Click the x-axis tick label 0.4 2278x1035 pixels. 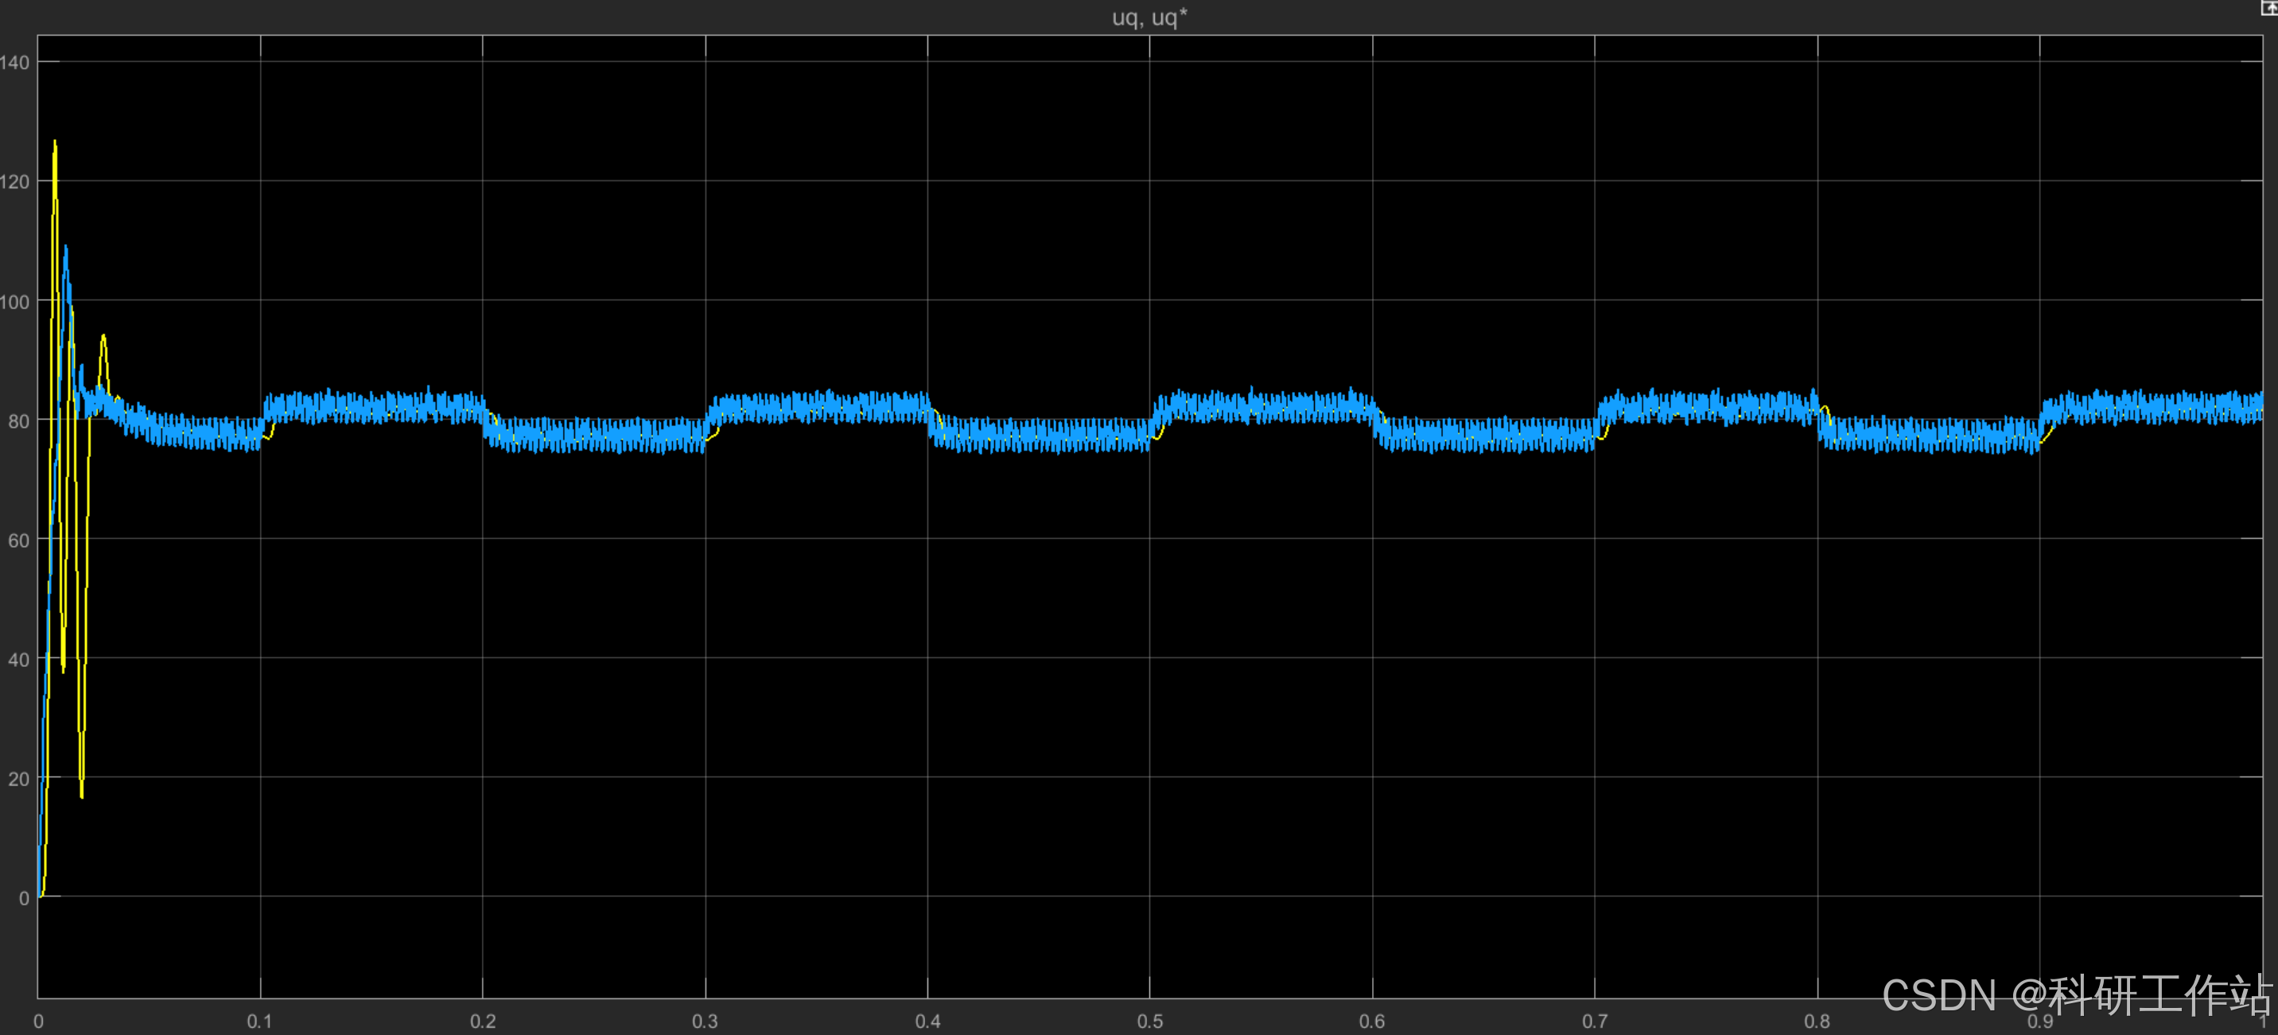[x=927, y=1021]
